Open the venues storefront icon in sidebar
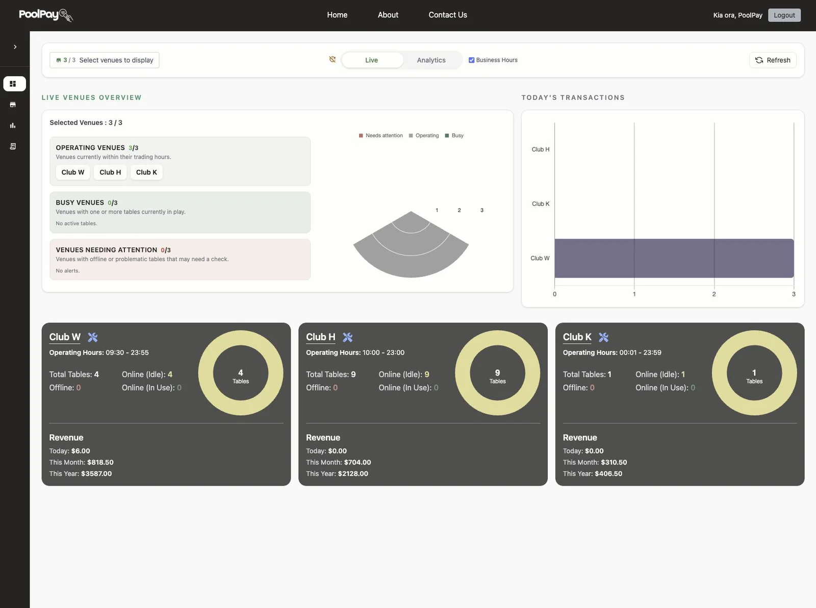 (x=13, y=105)
